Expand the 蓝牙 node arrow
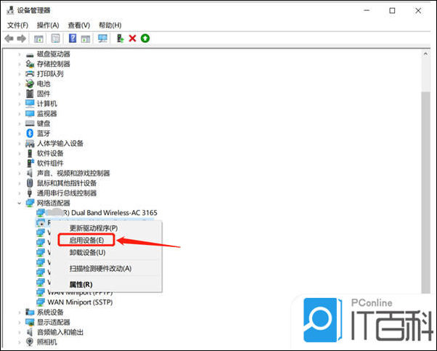This screenshot has height=351, width=437. tap(19, 134)
